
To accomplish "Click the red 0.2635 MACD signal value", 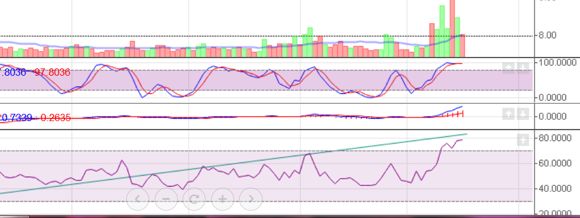I will 55,118.
